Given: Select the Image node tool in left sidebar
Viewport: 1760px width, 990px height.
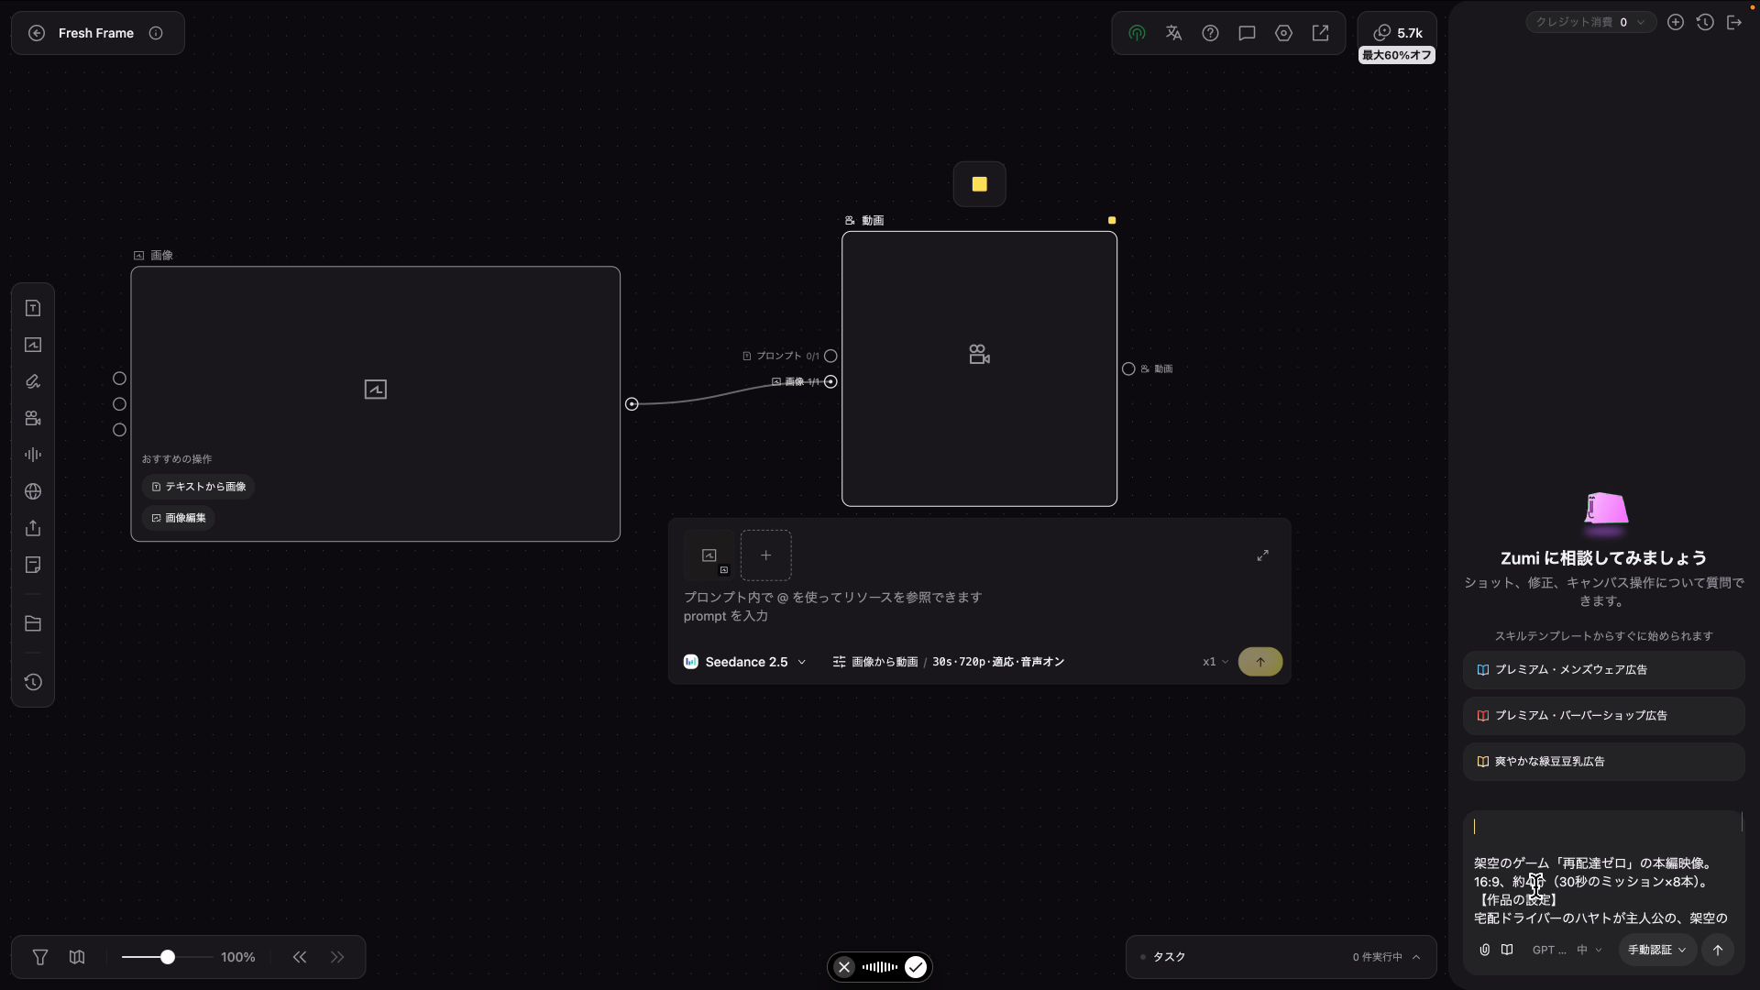Looking at the screenshot, I should [x=33, y=345].
